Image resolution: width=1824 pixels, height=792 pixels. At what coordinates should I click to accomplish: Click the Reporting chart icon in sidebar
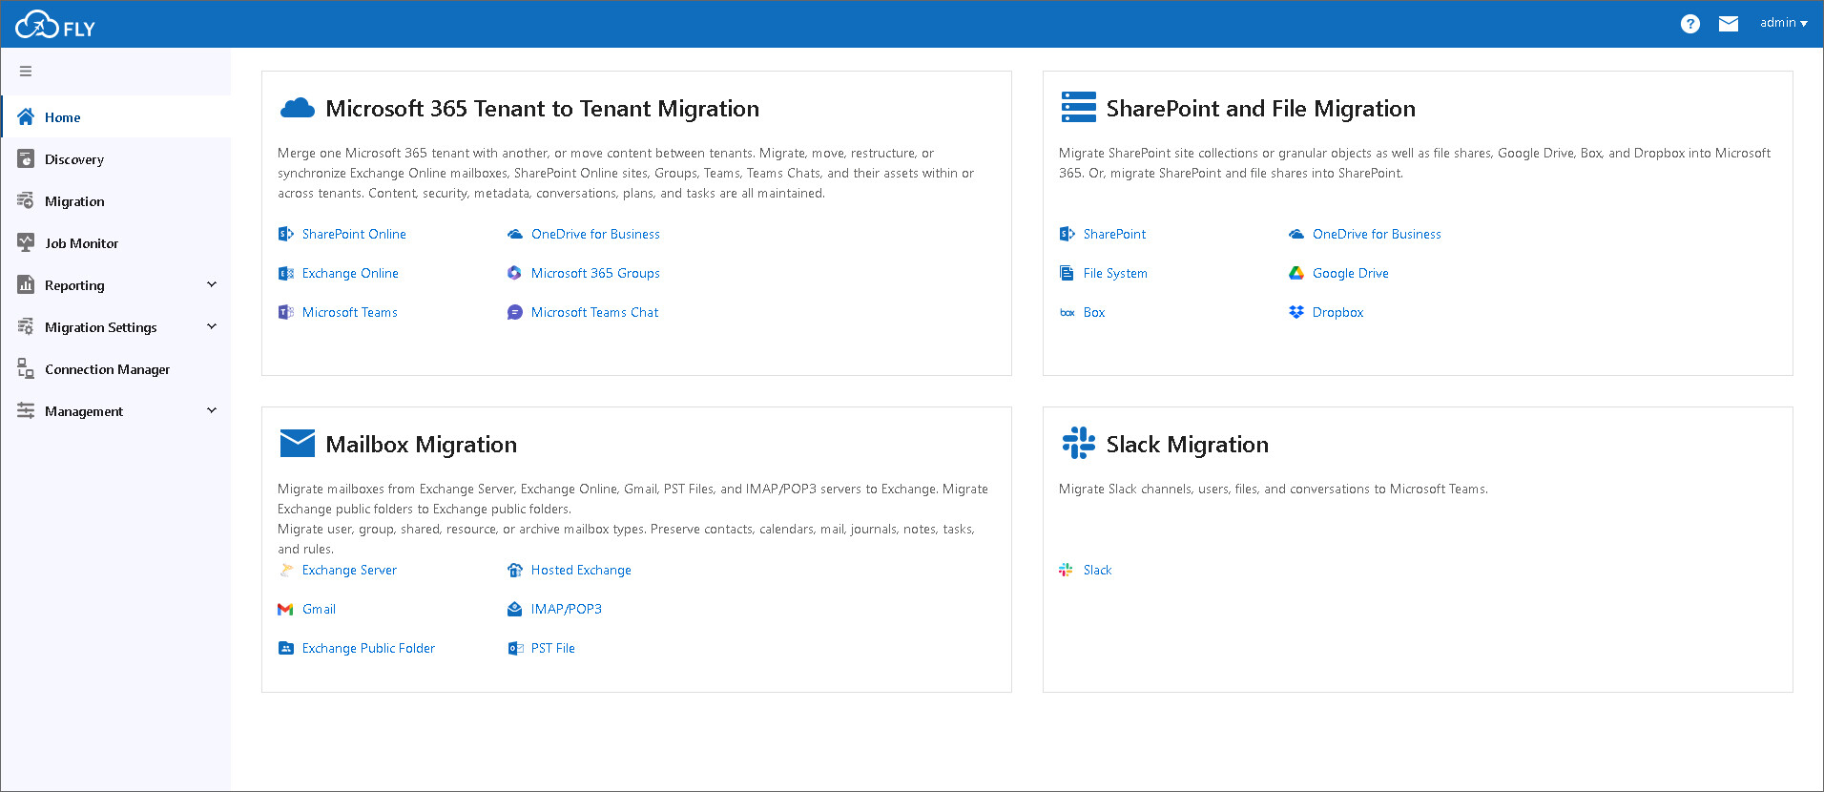click(26, 285)
